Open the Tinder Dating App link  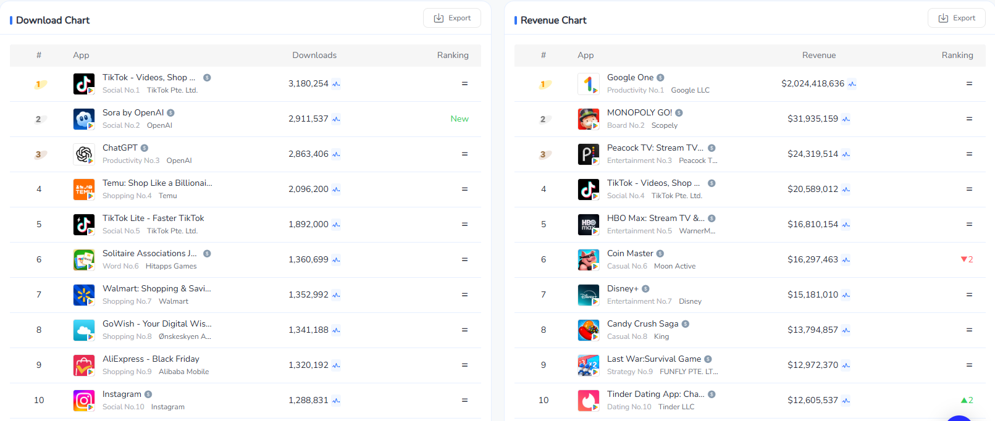655,394
